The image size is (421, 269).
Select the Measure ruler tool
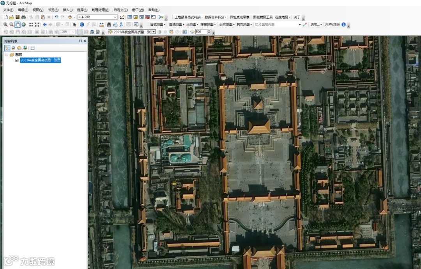coord(101,25)
